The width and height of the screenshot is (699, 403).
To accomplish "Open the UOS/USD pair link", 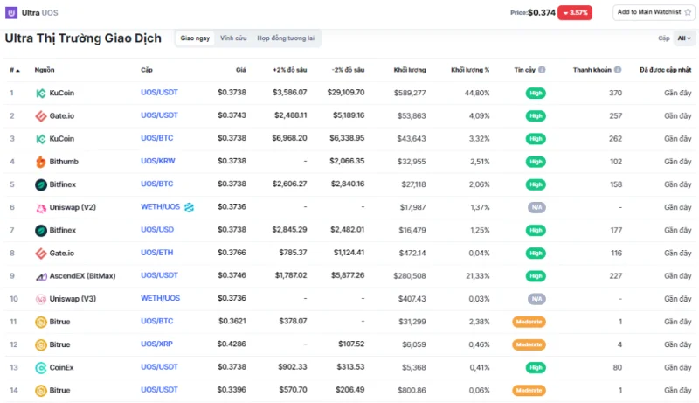I will (157, 230).
